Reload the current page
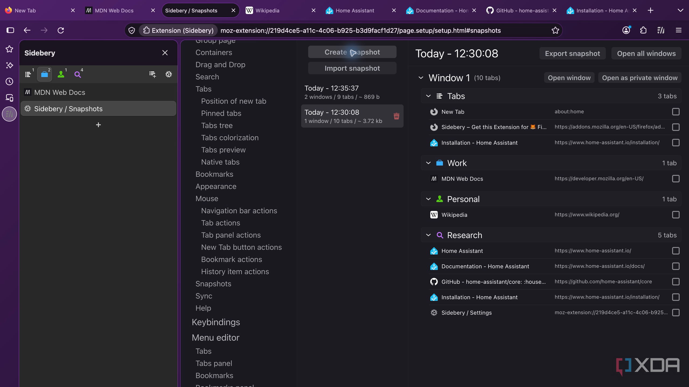The height and width of the screenshot is (387, 689). [61, 30]
